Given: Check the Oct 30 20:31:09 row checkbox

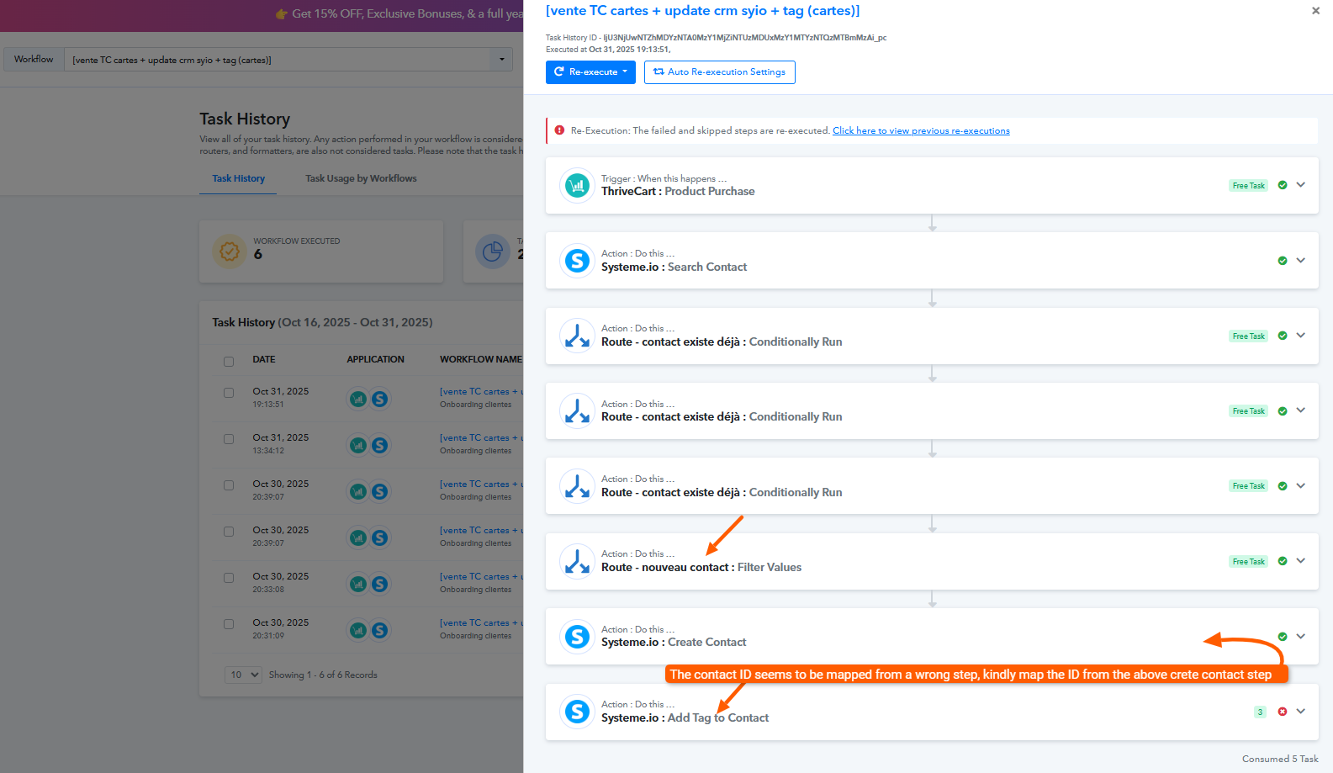Looking at the screenshot, I should tap(229, 624).
